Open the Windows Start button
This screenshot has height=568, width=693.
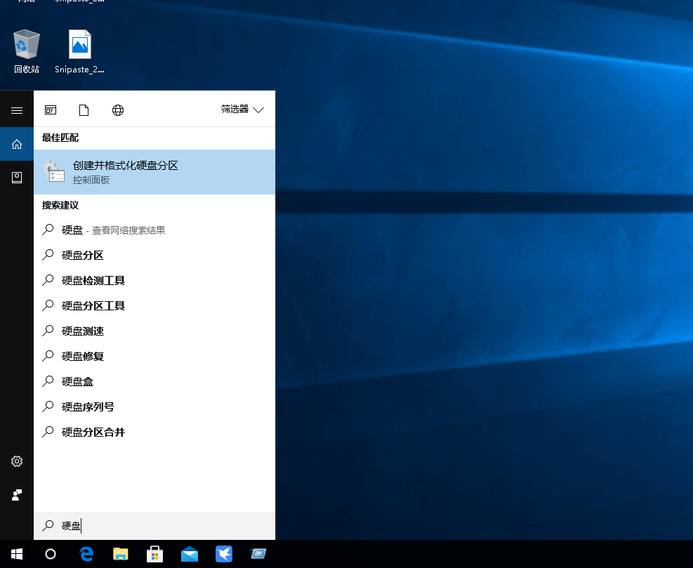coord(17,554)
